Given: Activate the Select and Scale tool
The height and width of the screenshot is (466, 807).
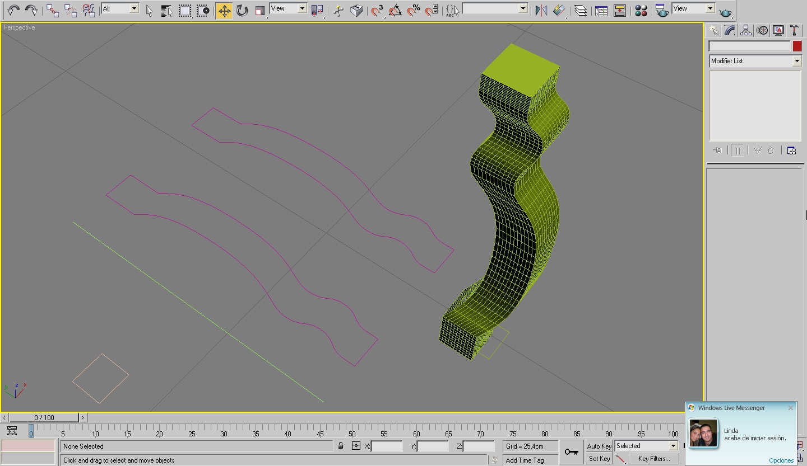Looking at the screenshot, I should (259, 10).
